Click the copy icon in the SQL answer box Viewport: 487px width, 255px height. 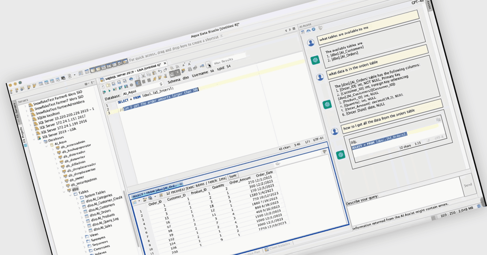(438, 120)
